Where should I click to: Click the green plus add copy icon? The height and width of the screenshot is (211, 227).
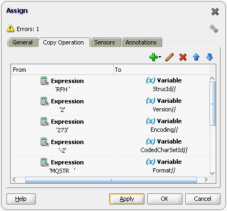point(153,57)
